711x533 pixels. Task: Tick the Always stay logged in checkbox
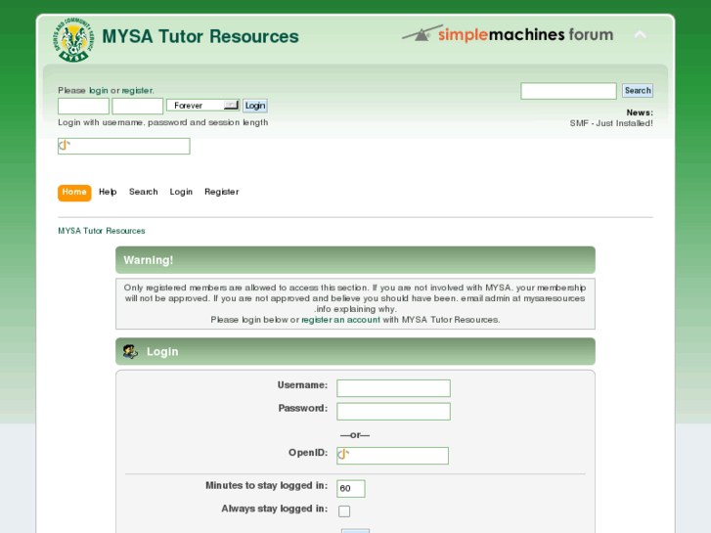click(344, 511)
